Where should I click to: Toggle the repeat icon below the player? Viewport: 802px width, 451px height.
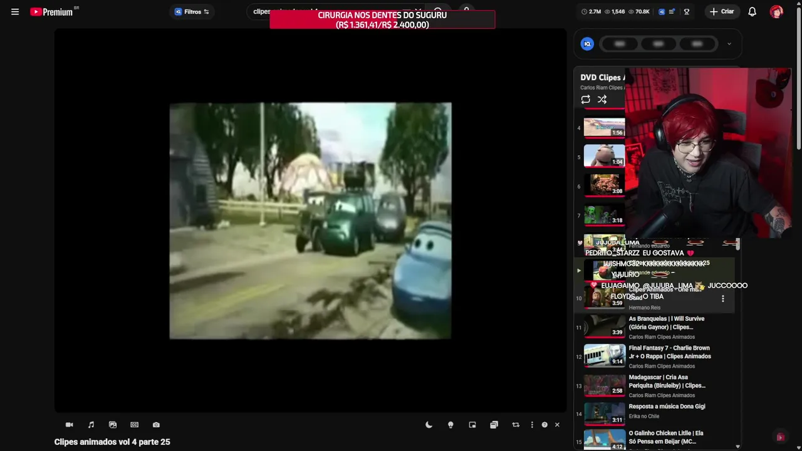pyautogui.click(x=516, y=425)
